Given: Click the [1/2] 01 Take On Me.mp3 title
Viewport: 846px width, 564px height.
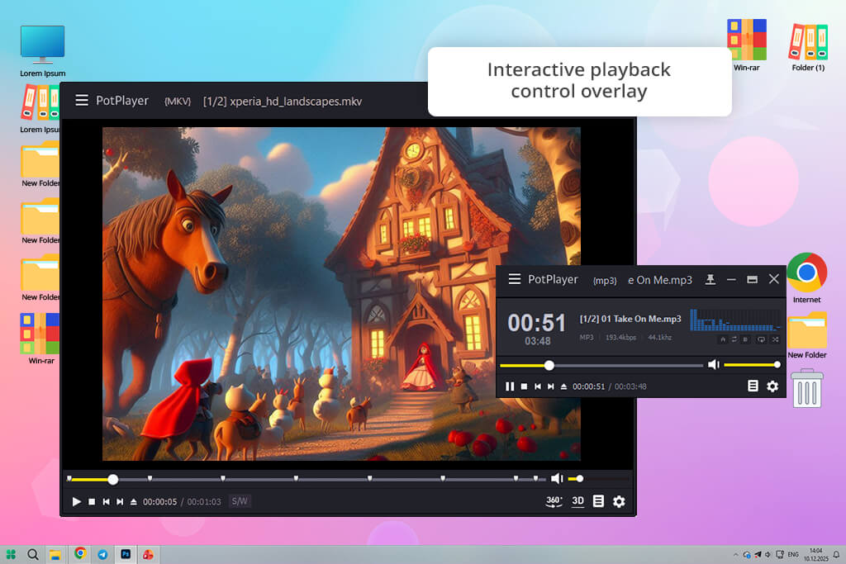Looking at the screenshot, I should (x=630, y=319).
